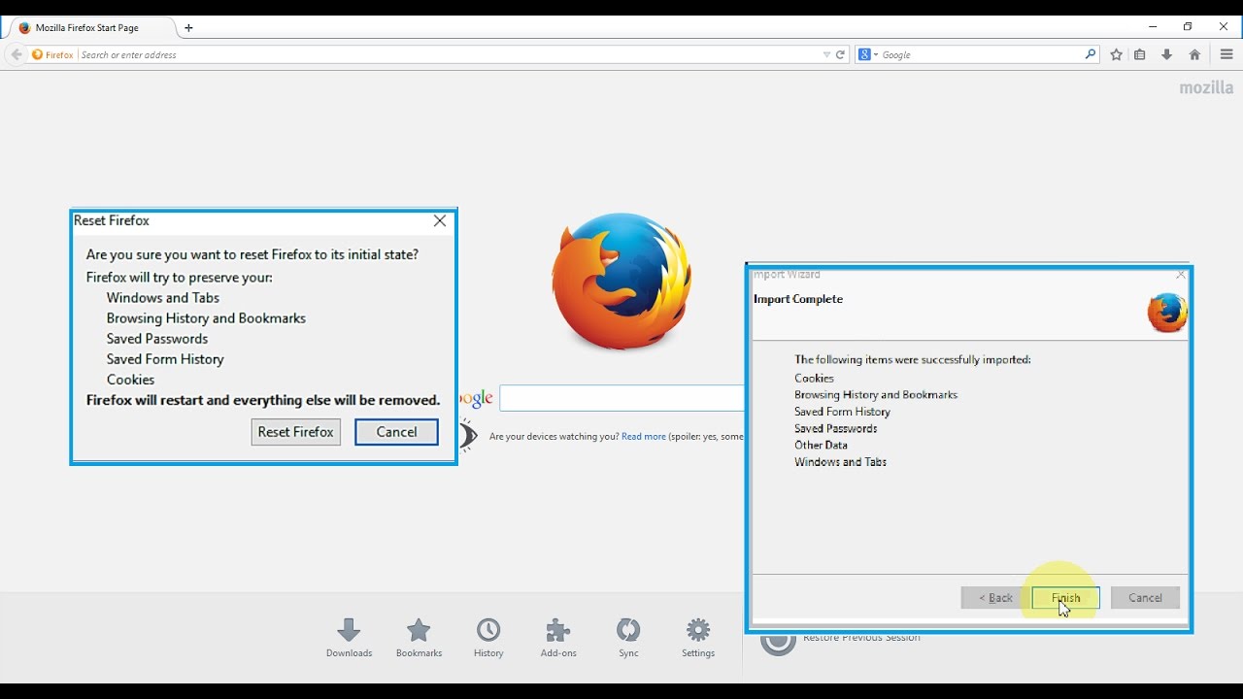This screenshot has width=1243, height=699.
Task: Show bookmarks list toolbar icon
Action: tap(1140, 54)
